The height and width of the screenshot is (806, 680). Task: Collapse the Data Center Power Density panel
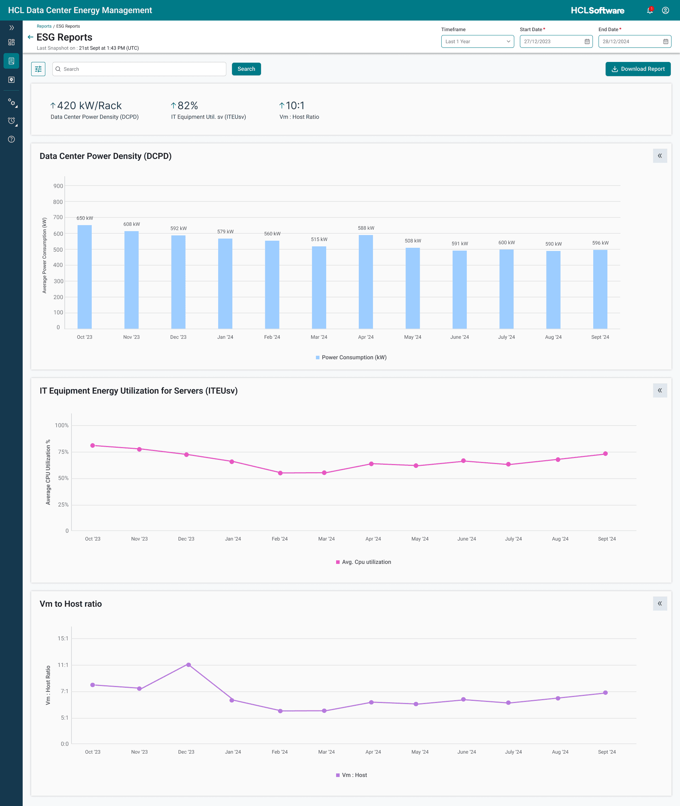[659, 156]
